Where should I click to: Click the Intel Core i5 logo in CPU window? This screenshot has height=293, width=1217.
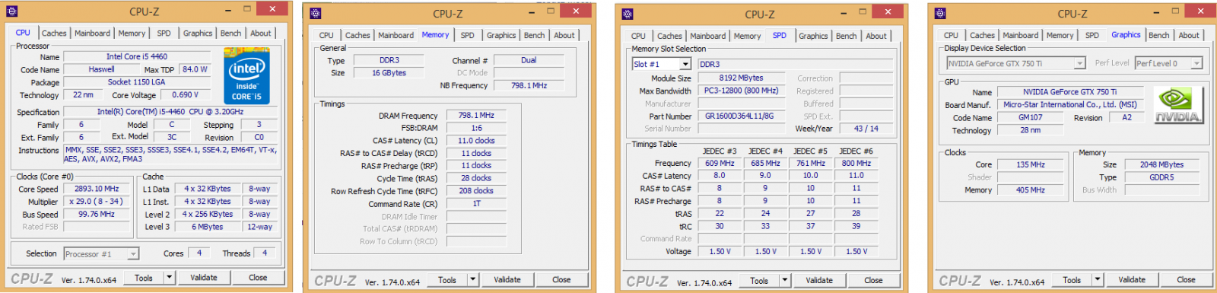[x=246, y=75]
